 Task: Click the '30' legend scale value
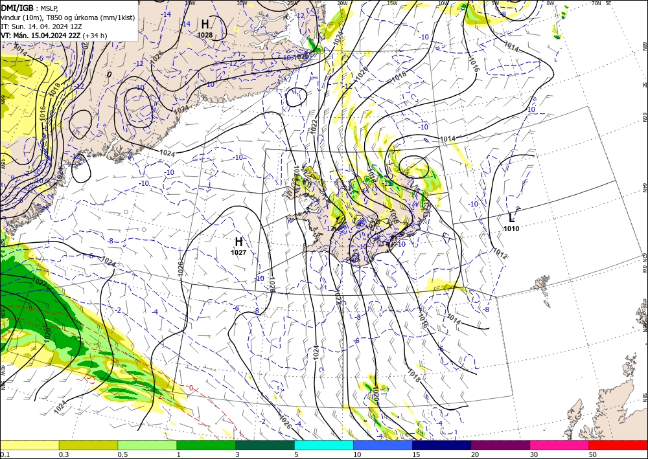tap(533, 454)
